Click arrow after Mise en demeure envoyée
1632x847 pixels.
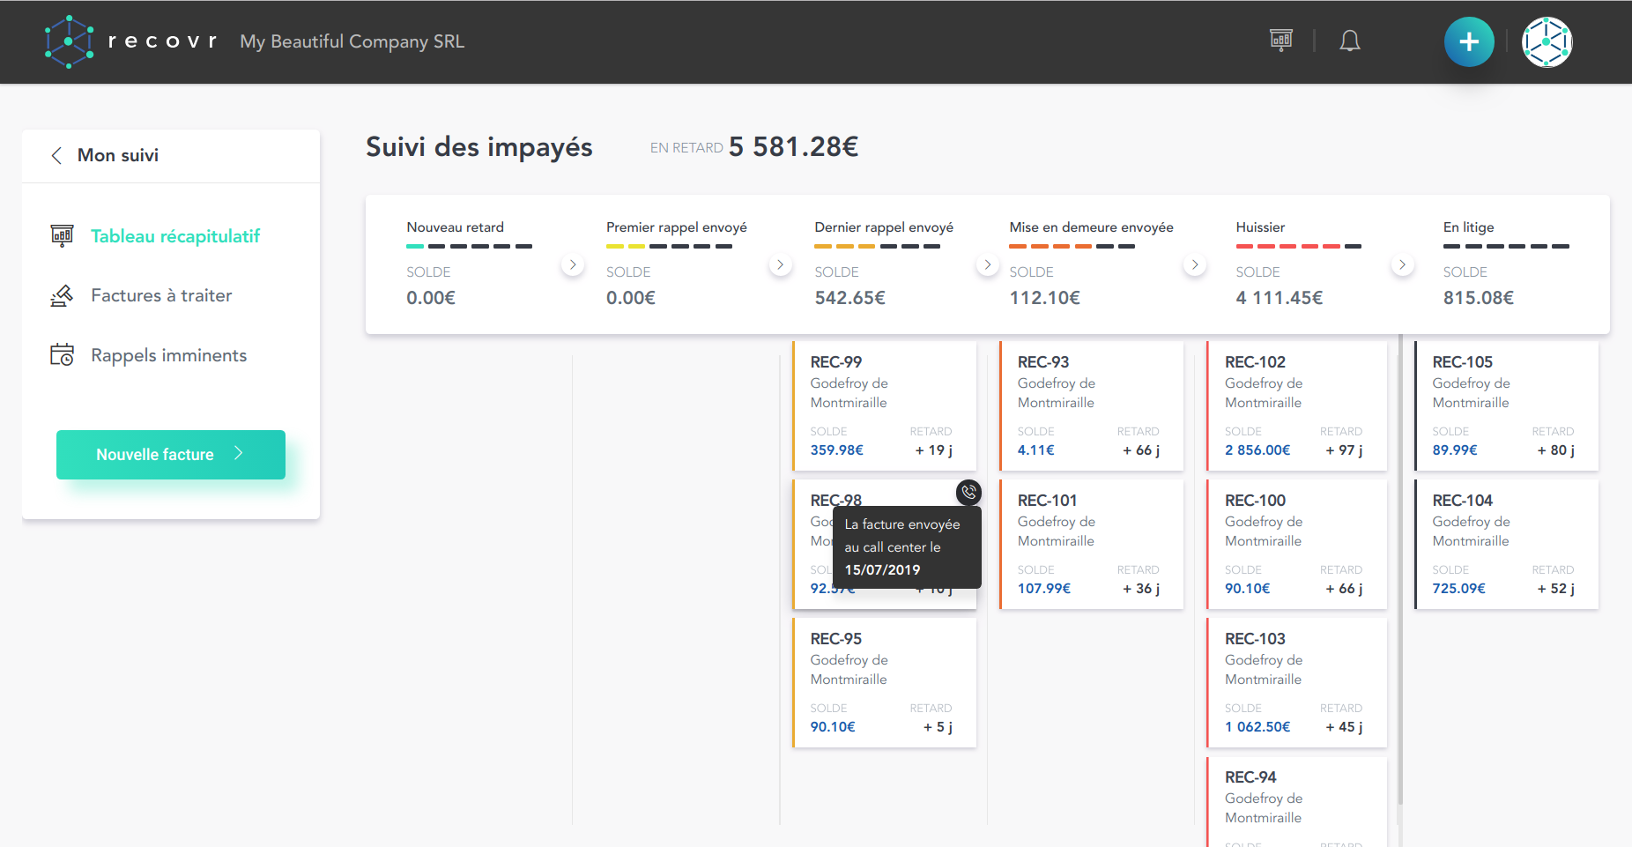(1195, 264)
